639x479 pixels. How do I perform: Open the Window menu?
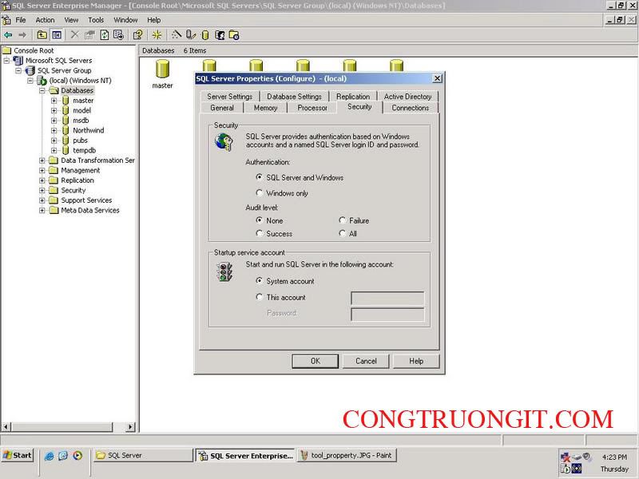click(x=125, y=20)
